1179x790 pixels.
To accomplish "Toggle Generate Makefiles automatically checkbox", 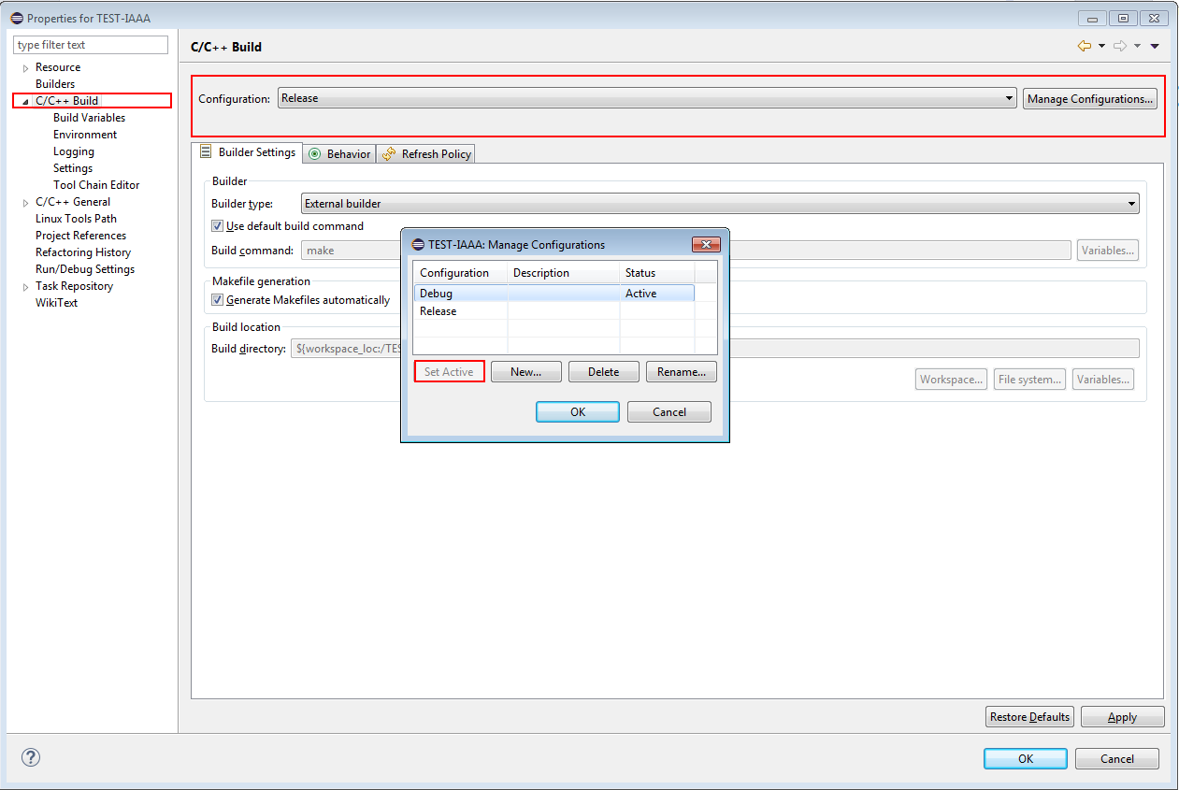I will point(218,300).
